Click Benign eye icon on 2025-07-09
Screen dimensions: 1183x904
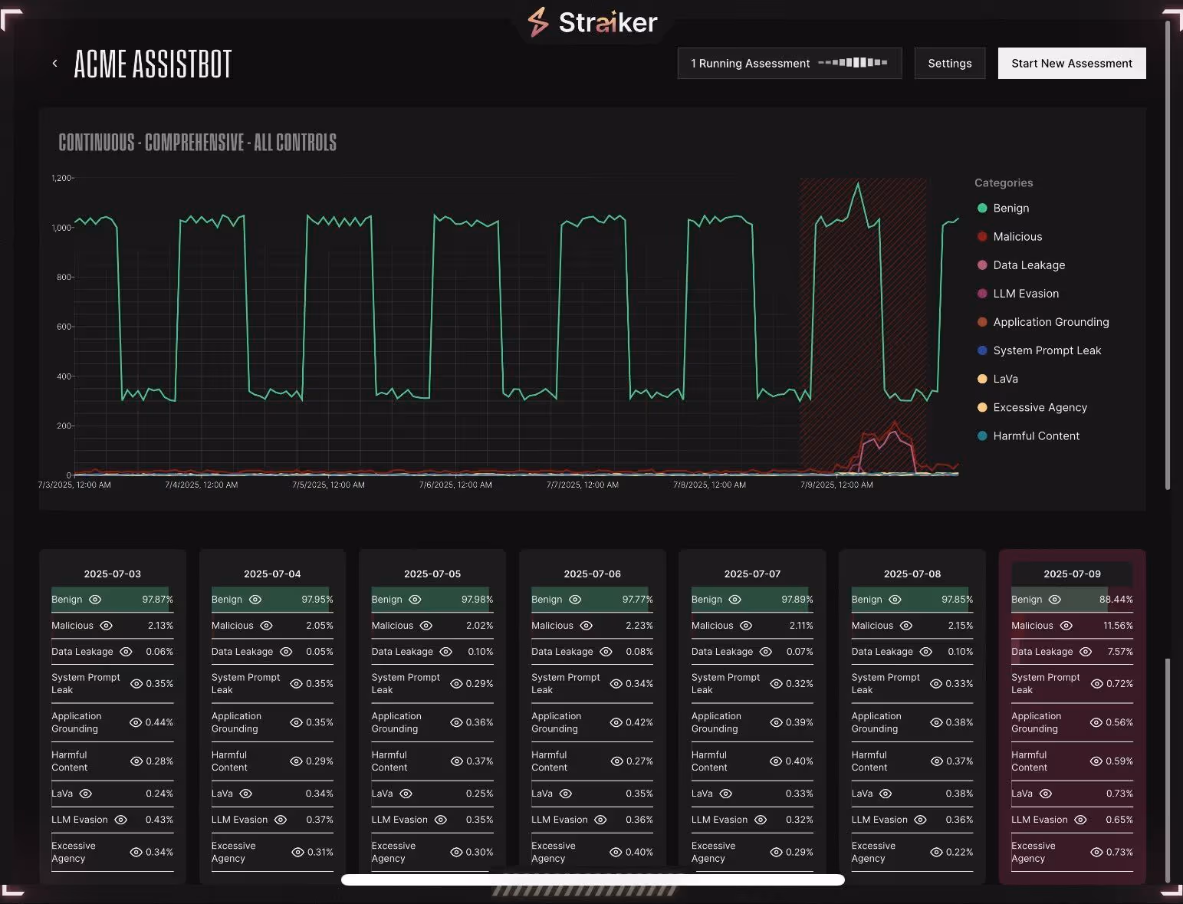click(x=1055, y=600)
